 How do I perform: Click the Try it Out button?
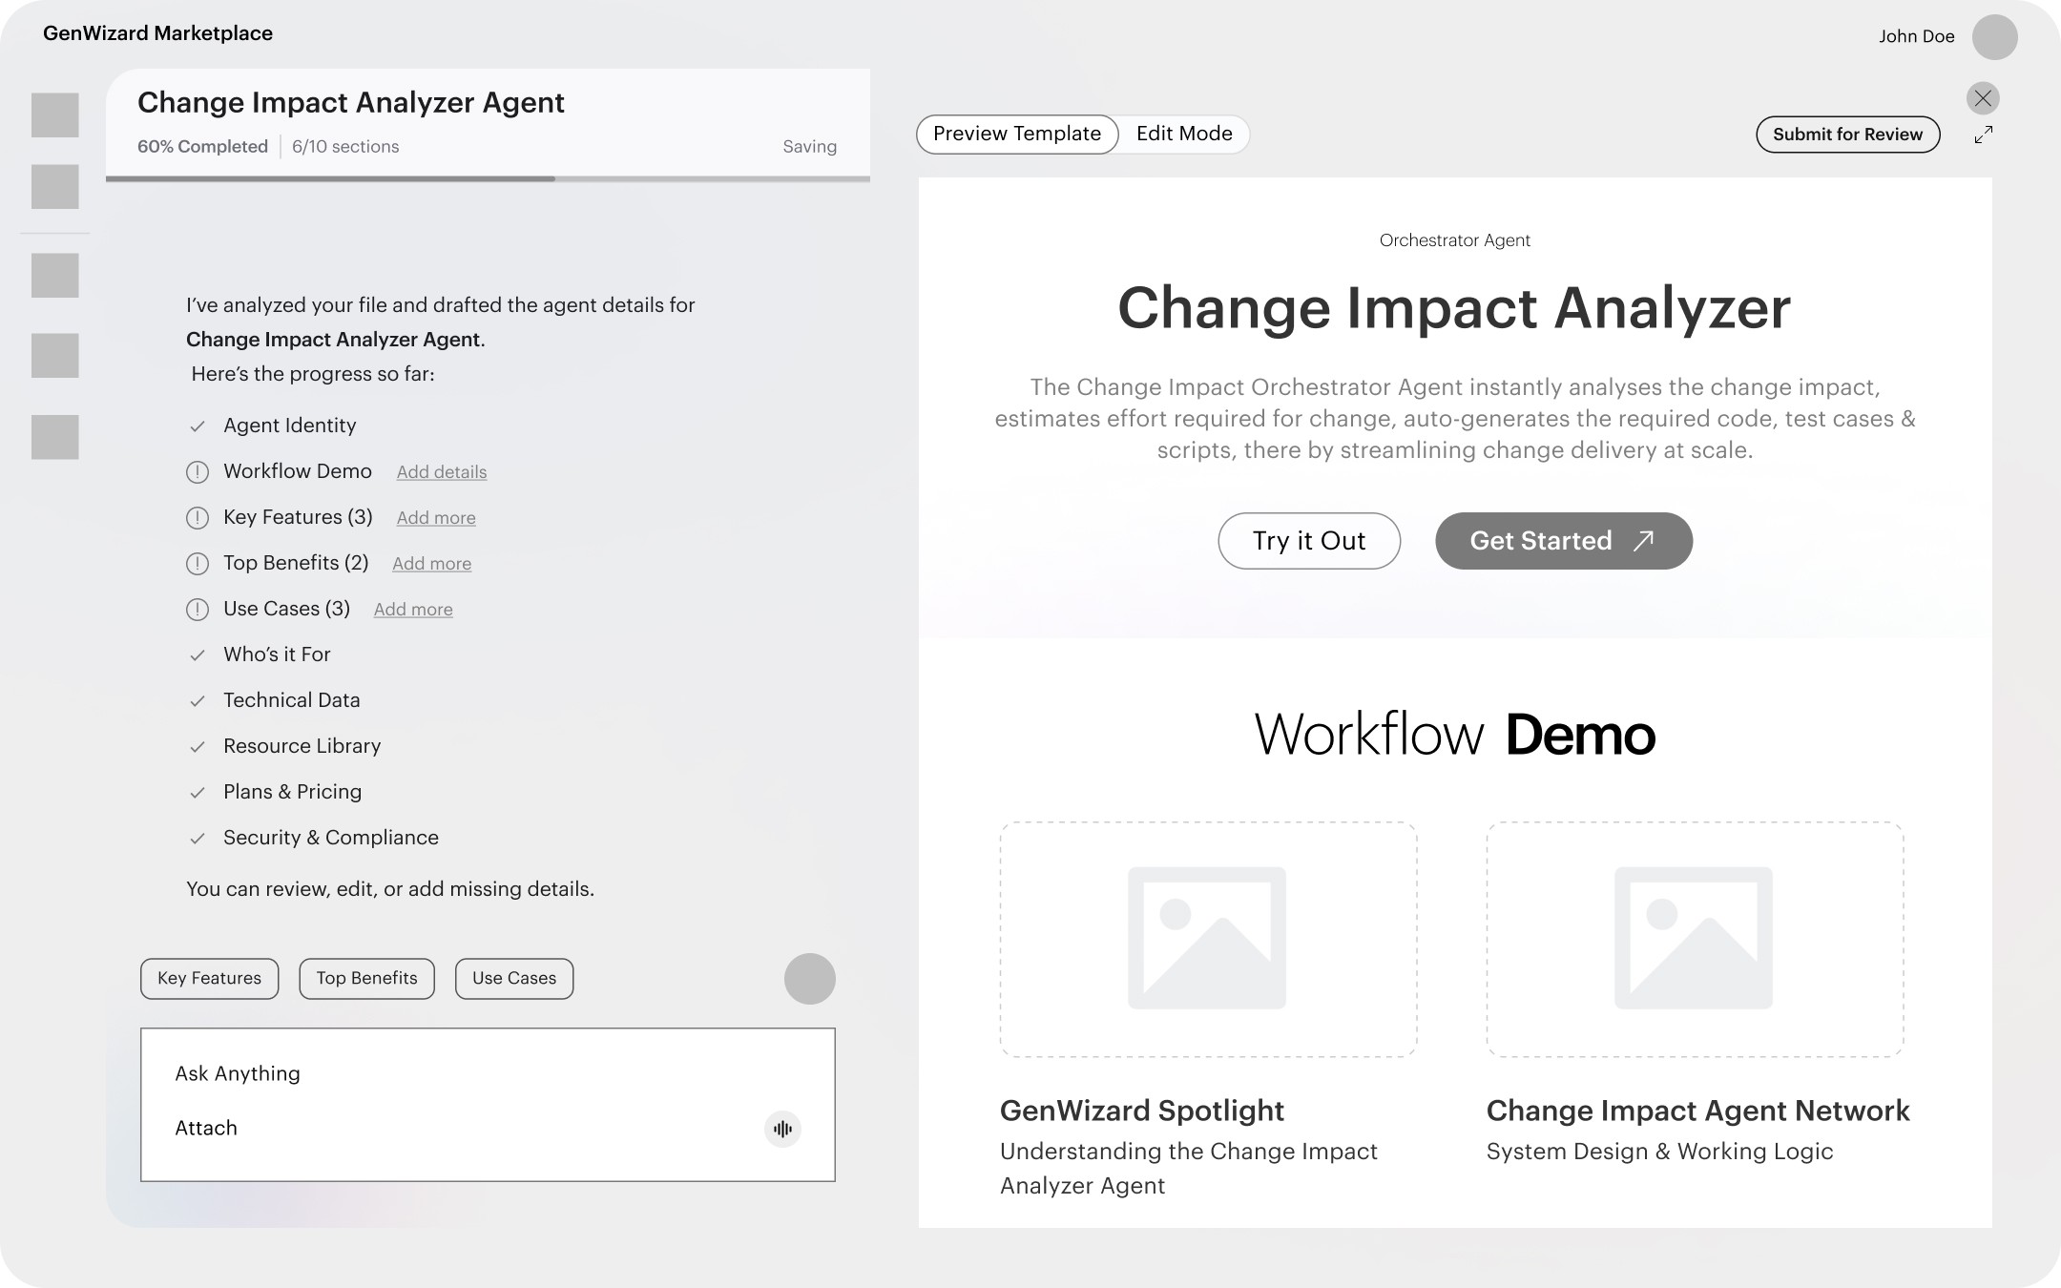1308,541
